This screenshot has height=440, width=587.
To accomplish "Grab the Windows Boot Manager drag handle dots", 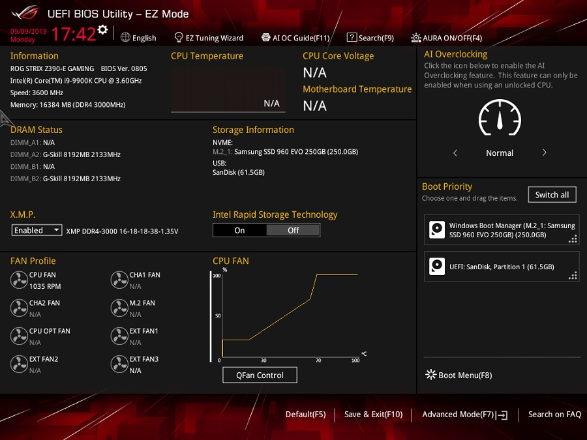I will click(x=573, y=239).
